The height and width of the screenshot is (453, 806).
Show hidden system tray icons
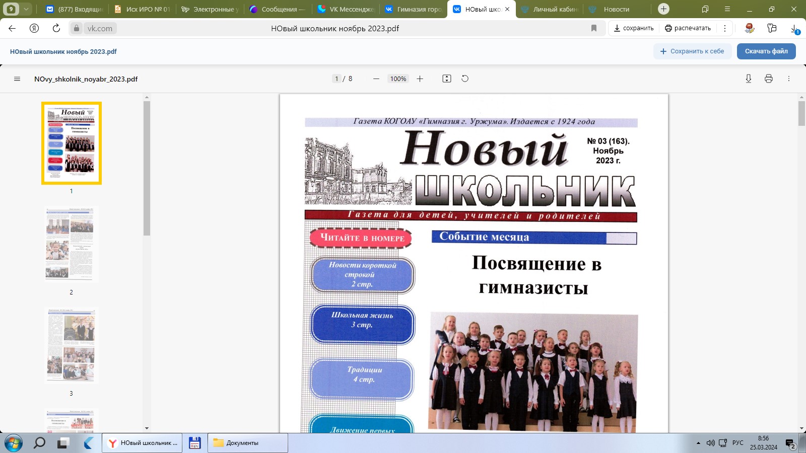coord(698,443)
